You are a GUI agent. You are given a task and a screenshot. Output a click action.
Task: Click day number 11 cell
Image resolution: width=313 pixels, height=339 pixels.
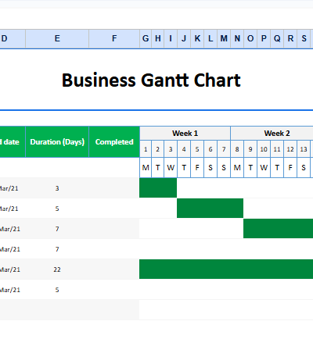pos(277,149)
